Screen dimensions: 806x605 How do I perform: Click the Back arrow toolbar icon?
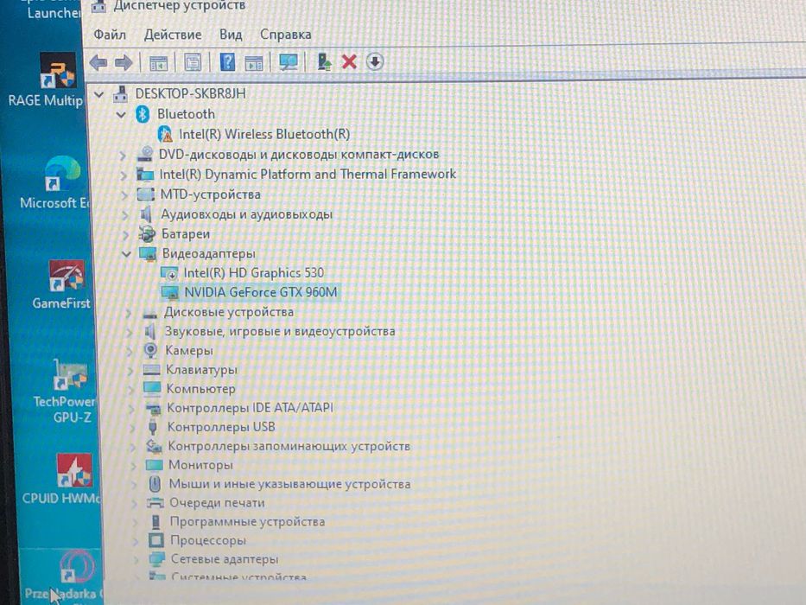coord(98,63)
